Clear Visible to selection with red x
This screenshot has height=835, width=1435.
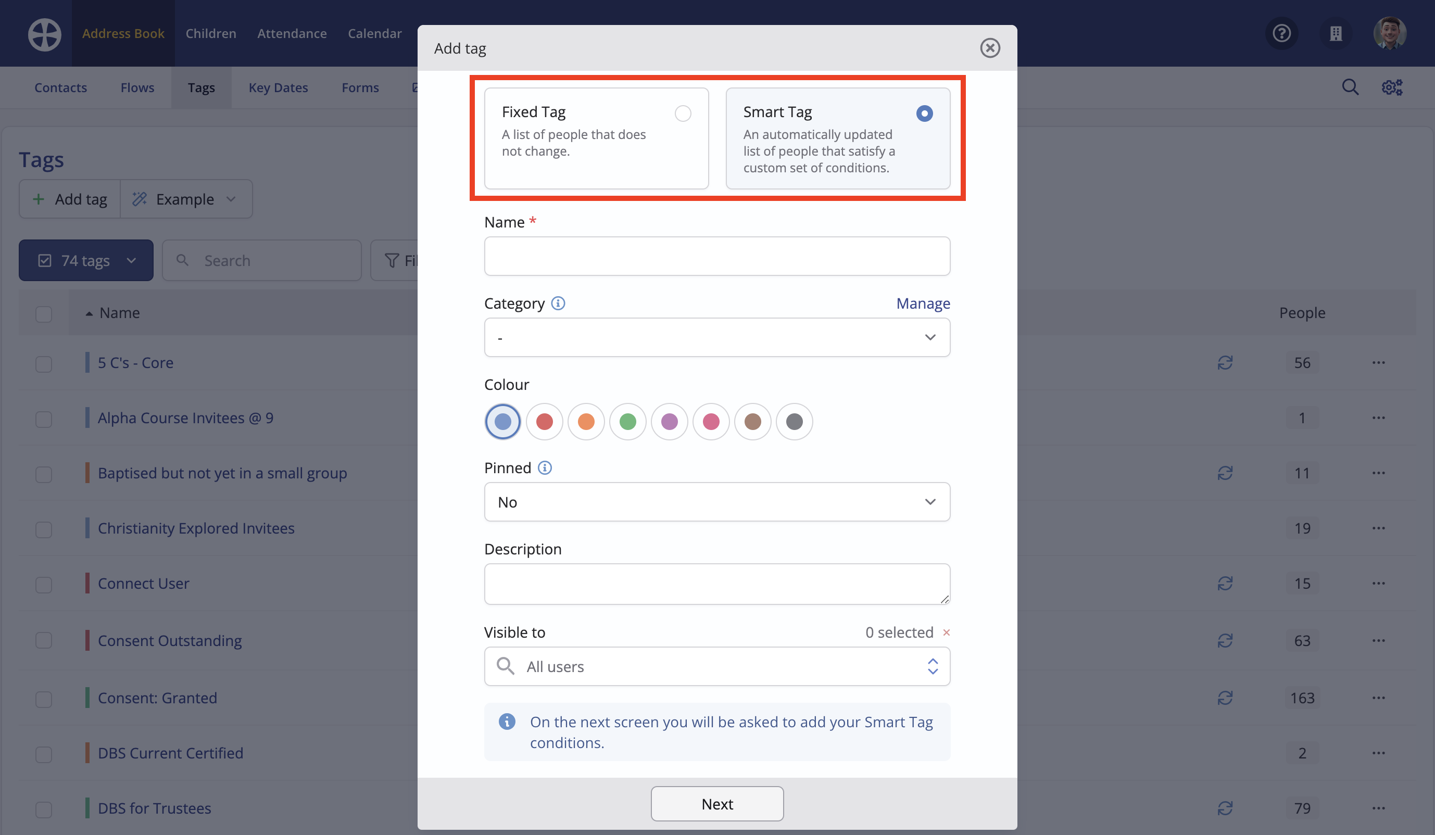(x=947, y=632)
